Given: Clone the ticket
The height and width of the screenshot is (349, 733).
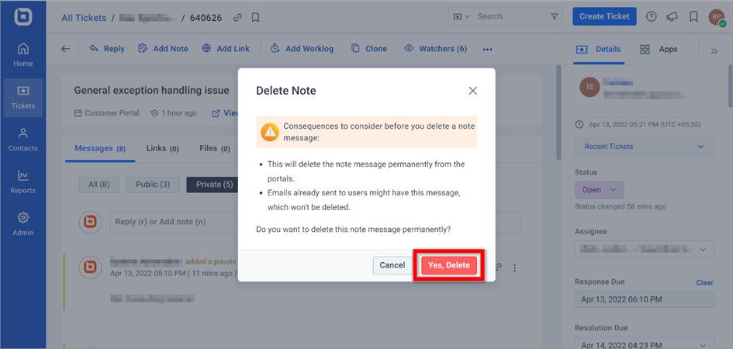Looking at the screenshot, I should [x=369, y=49].
